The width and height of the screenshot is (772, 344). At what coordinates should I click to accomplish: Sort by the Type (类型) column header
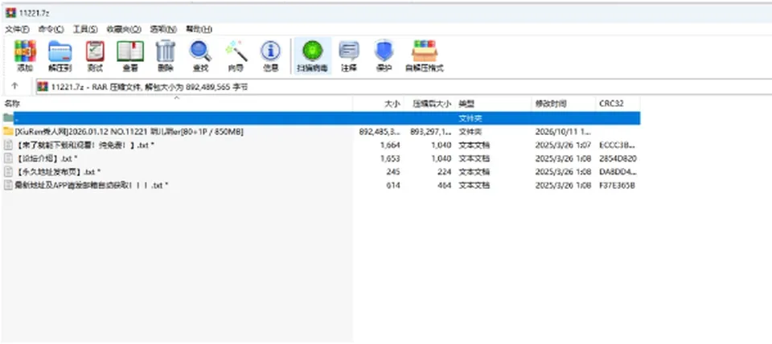click(x=493, y=104)
